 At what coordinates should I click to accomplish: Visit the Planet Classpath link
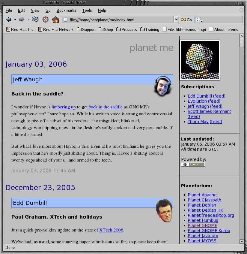[204, 200]
